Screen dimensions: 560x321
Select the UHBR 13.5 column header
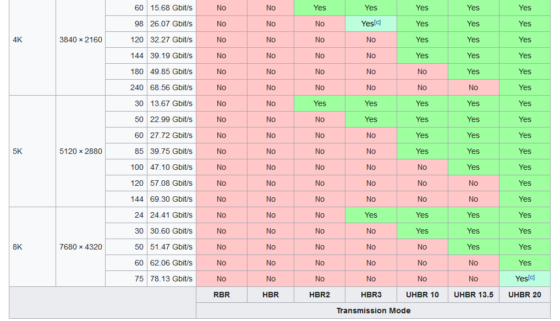474,295
